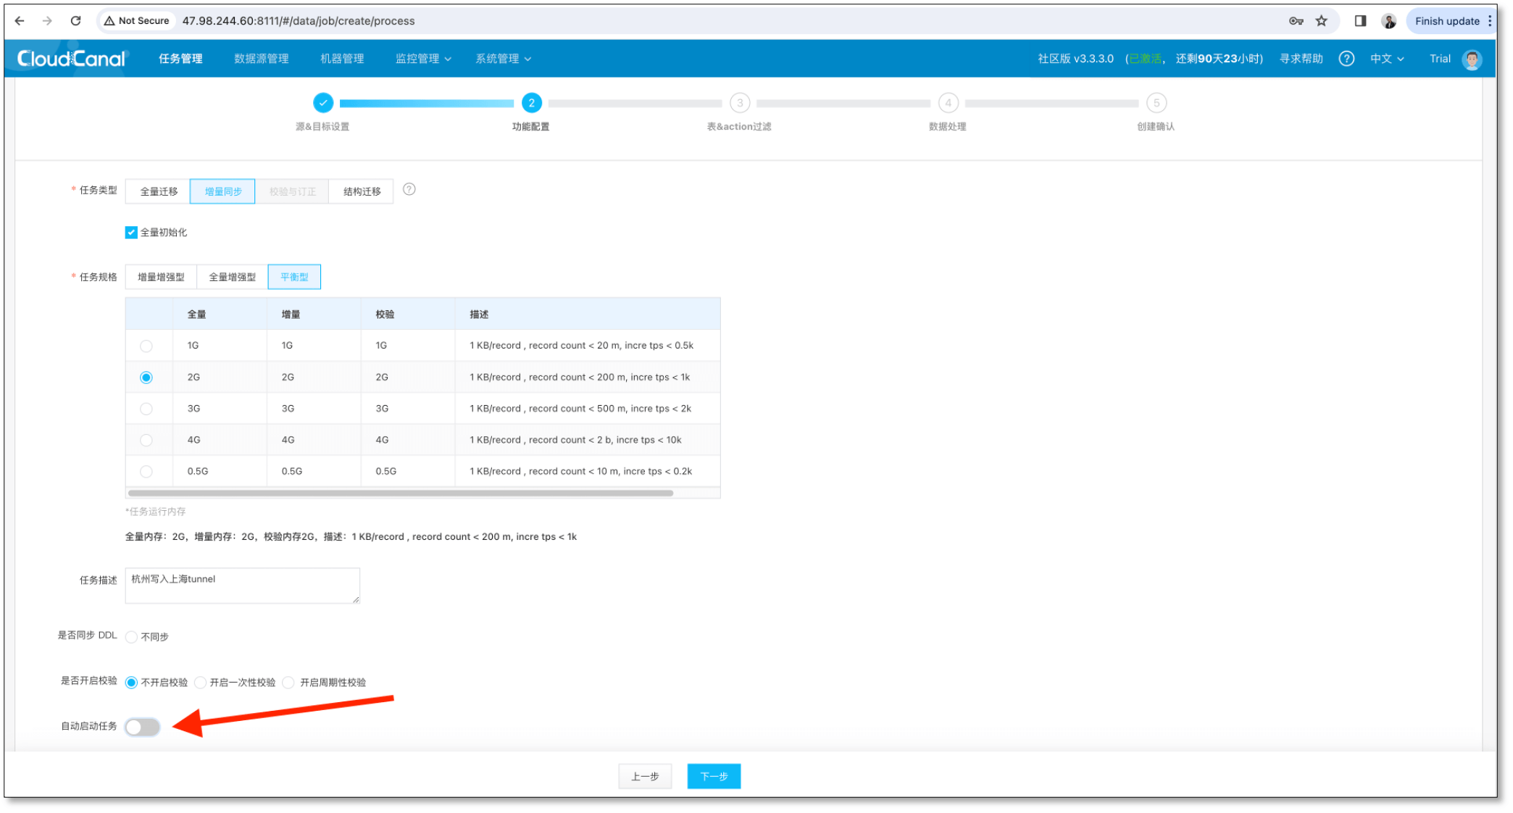Click the task type help circle icon
The width and height of the screenshot is (1513, 813).
[409, 190]
